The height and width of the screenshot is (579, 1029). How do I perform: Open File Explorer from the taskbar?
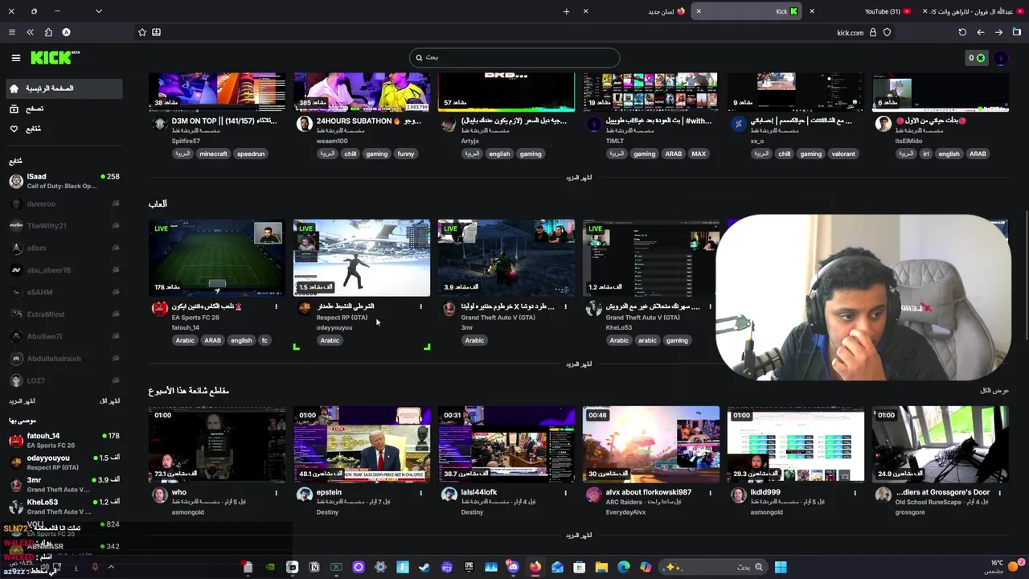(601, 567)
